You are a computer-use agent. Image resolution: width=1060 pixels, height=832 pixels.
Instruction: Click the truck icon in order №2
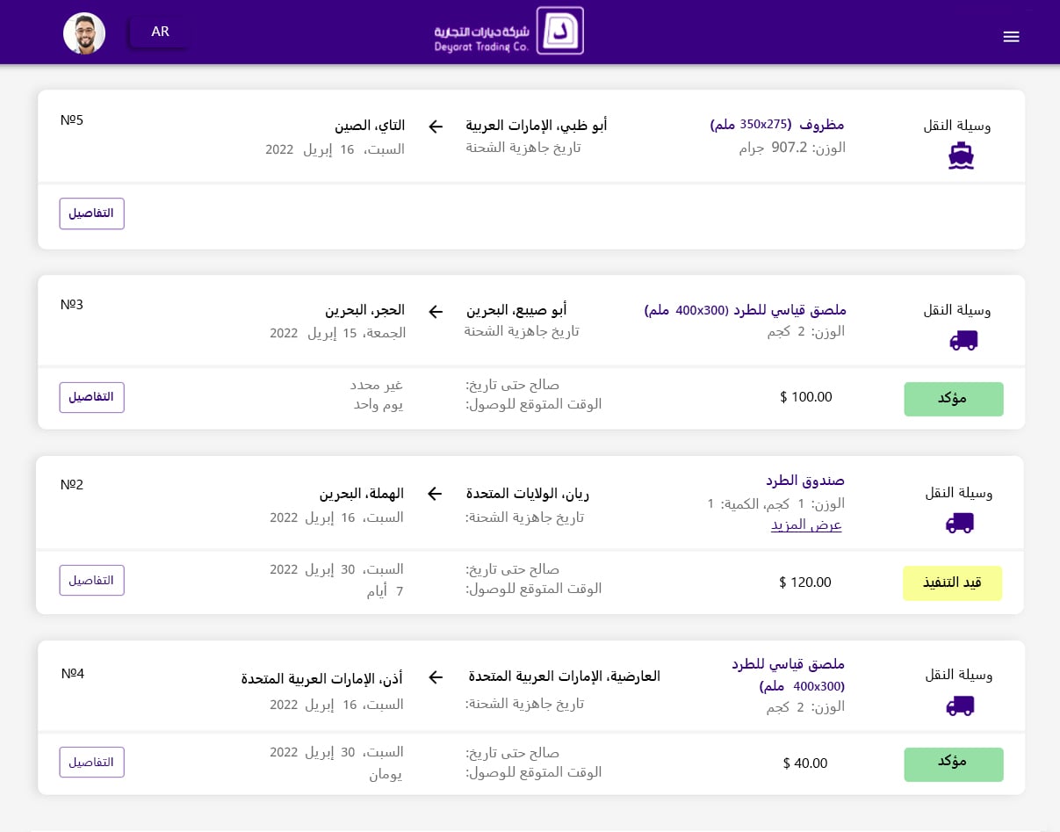click(959, 524)
